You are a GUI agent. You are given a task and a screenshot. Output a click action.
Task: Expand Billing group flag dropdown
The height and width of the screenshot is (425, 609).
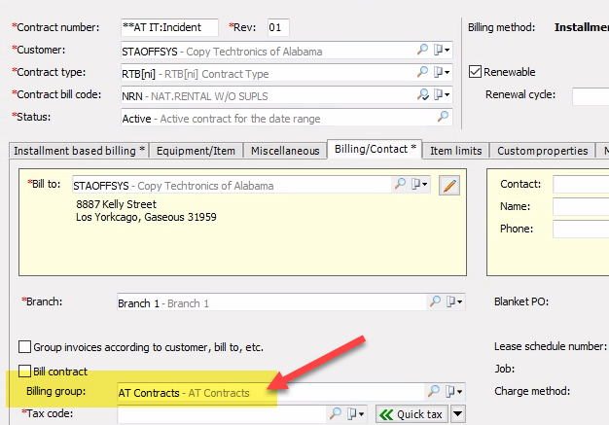pos(454,392)
